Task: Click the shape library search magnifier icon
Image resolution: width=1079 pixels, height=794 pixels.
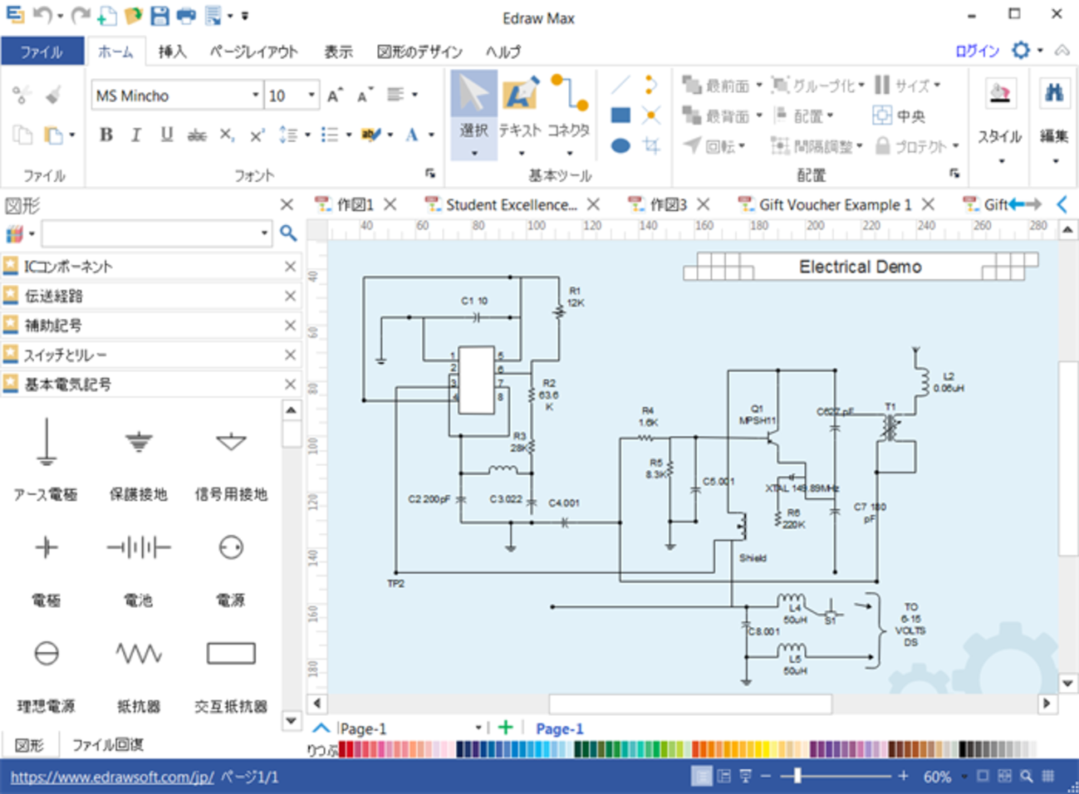Action: coord(288,233)
